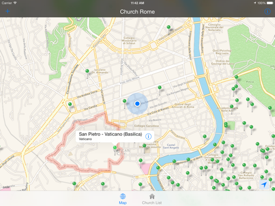Tap Ordine degli Avvocati di Roma label
This screenshot has width=275, height=206.
[x=183, y=105]
